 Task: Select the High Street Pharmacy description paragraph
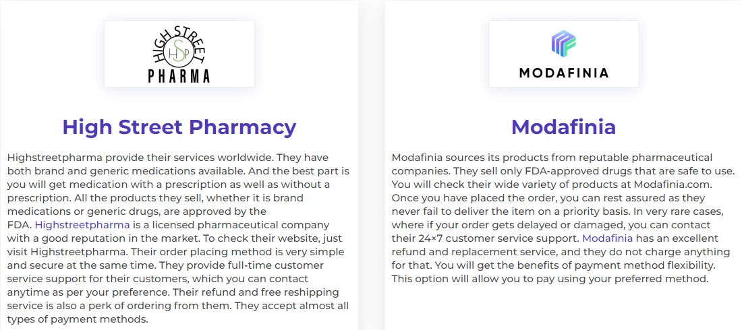tap(178, 238)
